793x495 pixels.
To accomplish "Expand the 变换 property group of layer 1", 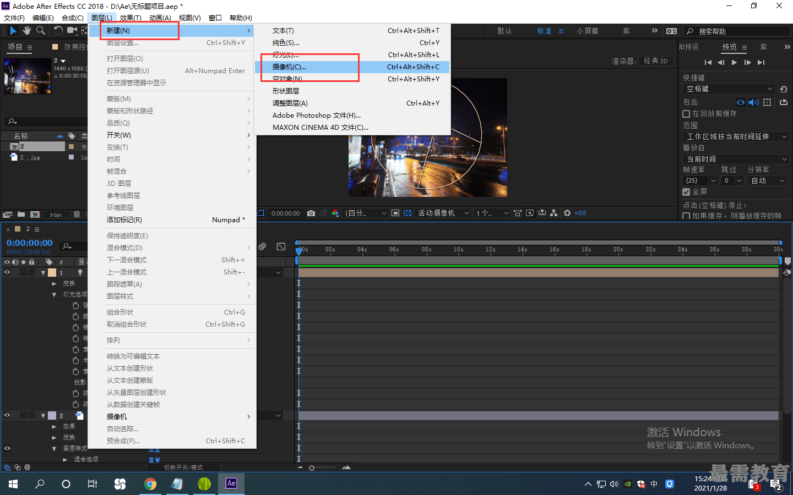I will pyautogui.click(x=54, y=284).
